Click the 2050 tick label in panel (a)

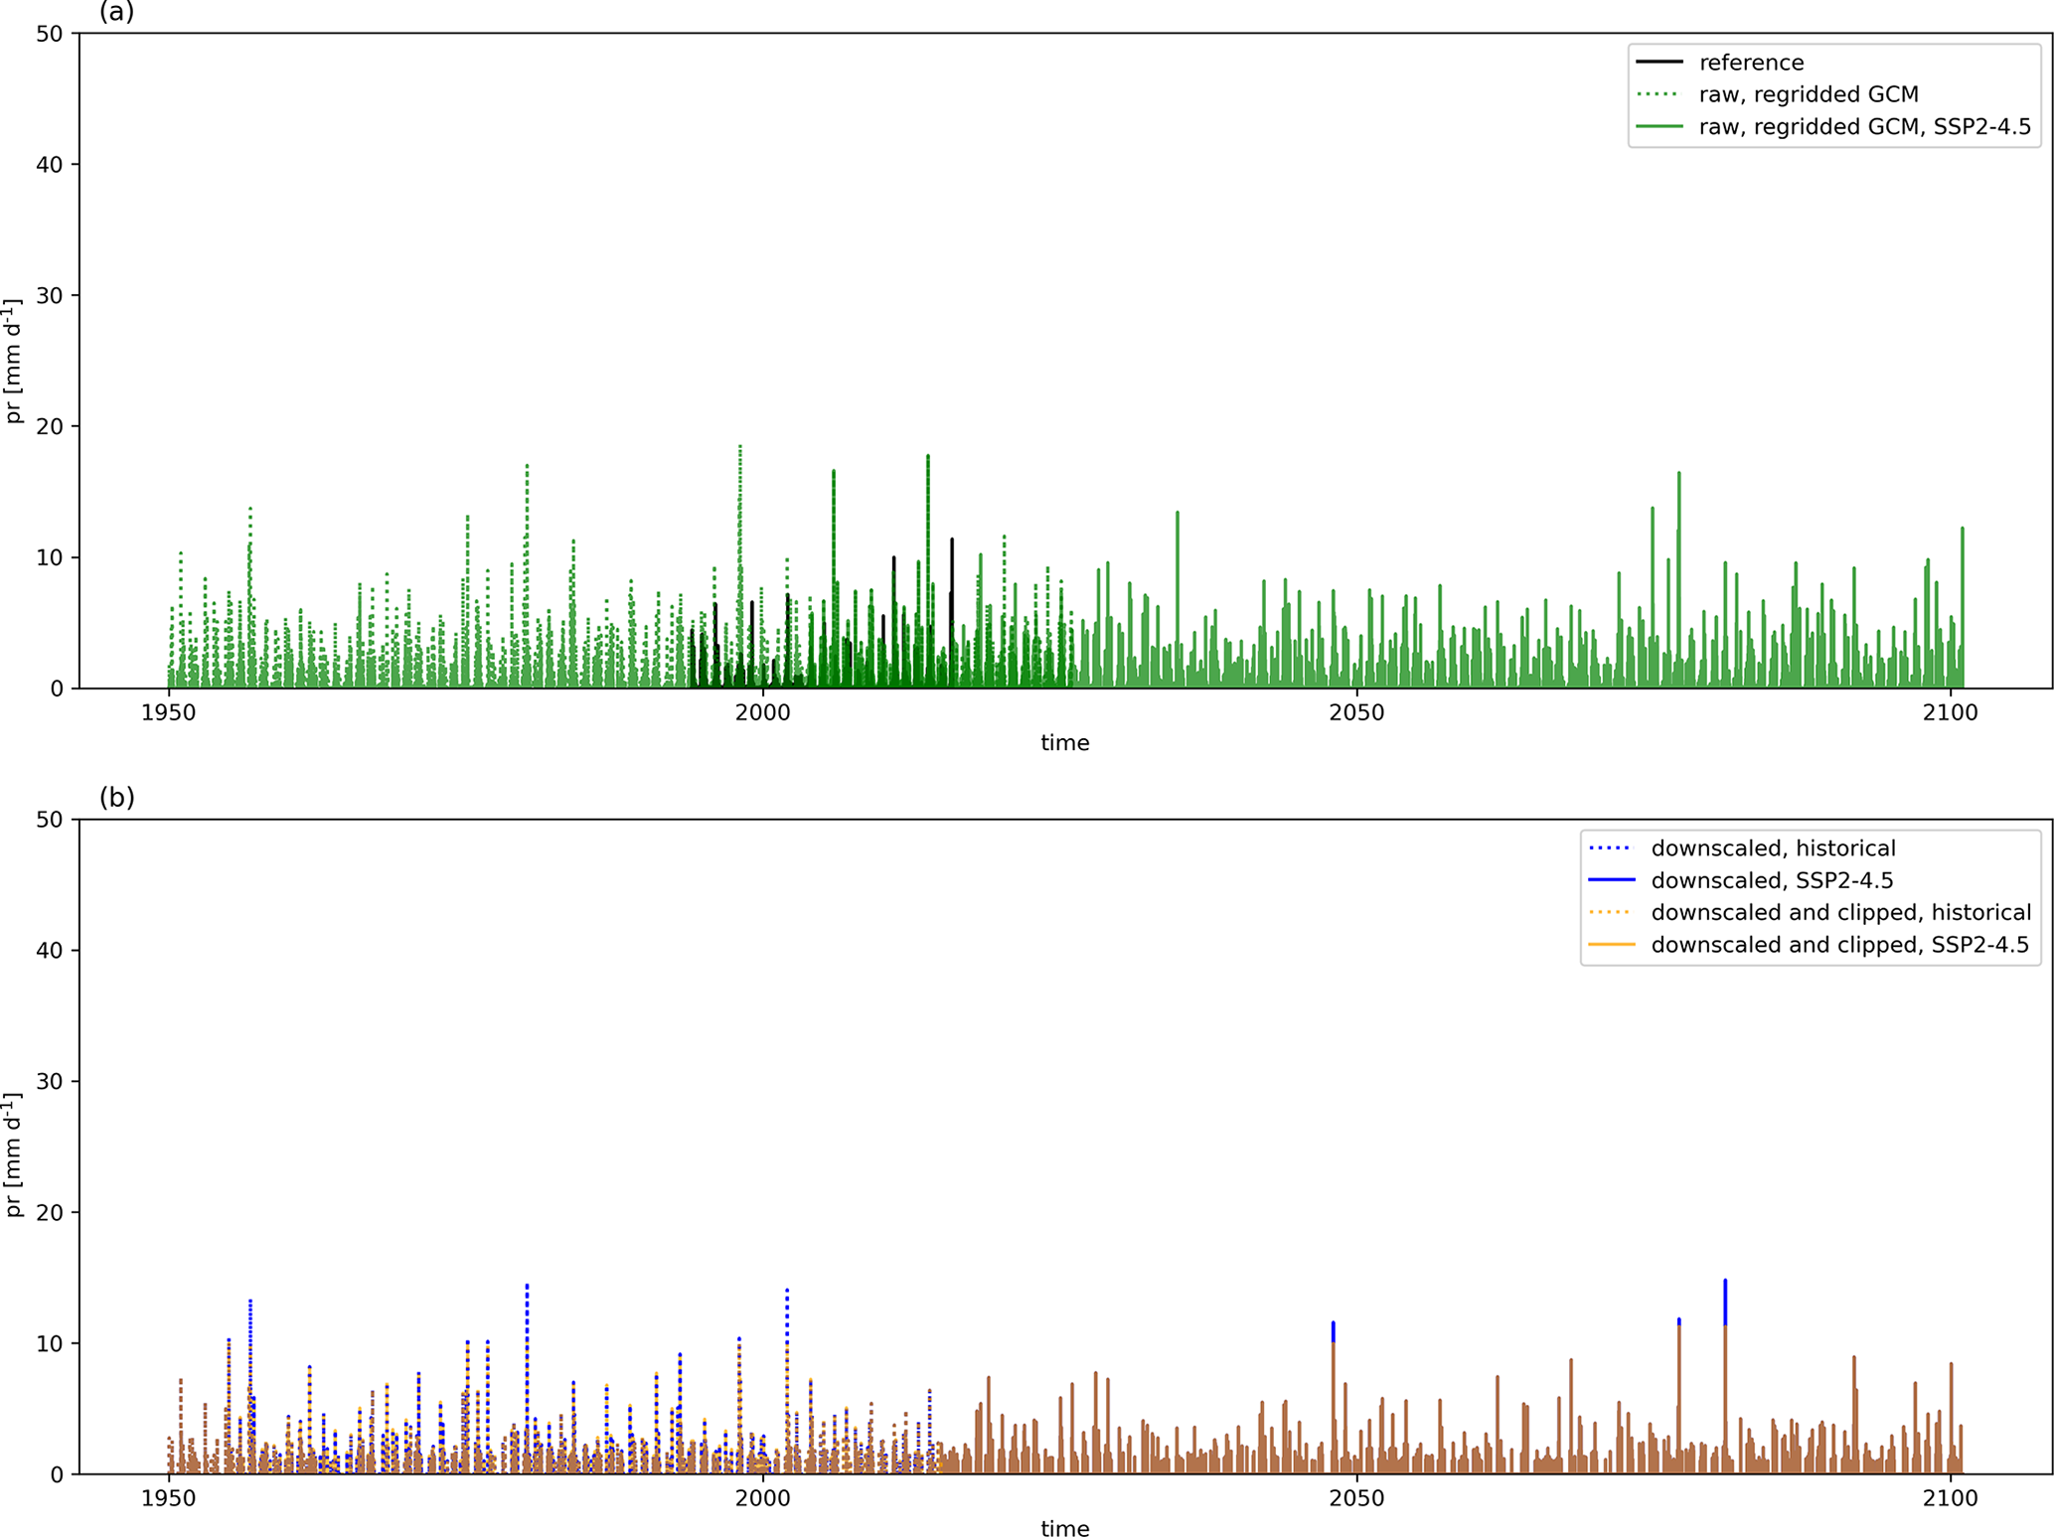point(1356,713)
